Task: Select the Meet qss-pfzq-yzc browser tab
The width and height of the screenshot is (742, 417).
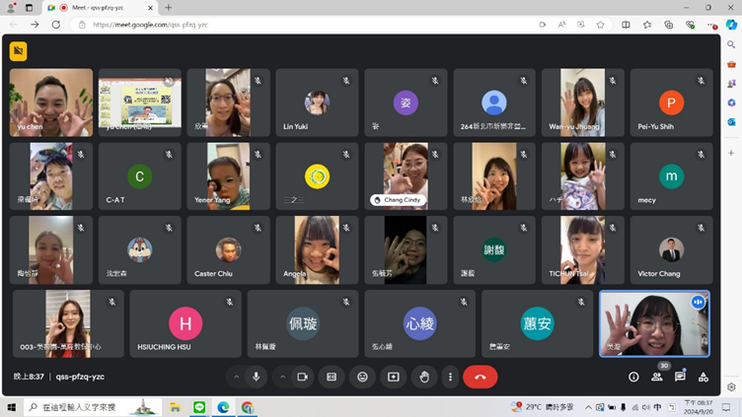Action: [99, 7]
